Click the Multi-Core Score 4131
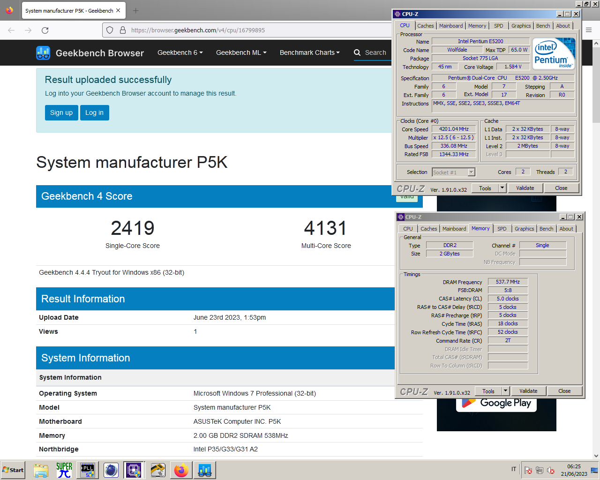This screenshot has width=600, height=480. [326, 228]
